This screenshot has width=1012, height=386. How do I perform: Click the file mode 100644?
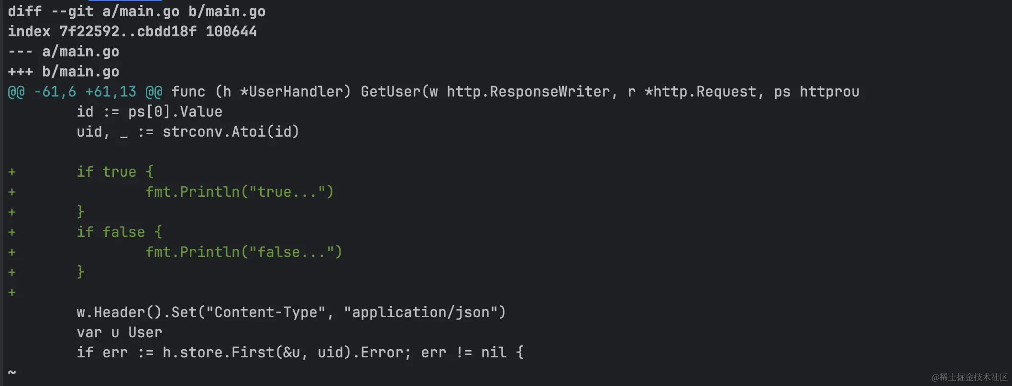(x=231, y=32)
